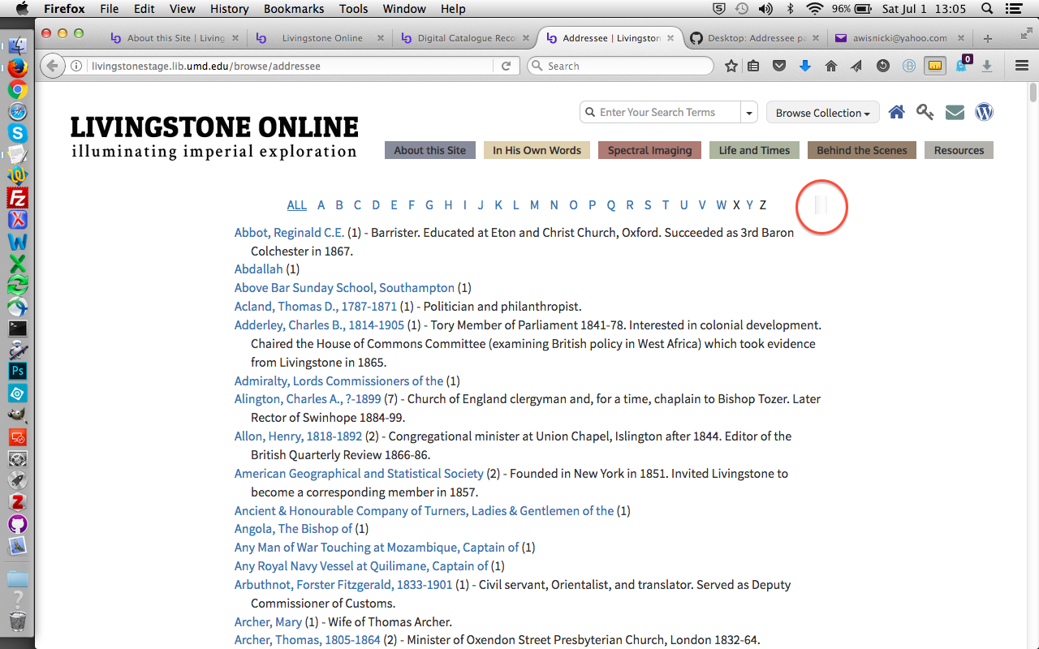Open Photoshop from the dock
The image size is (1039, 649).
18,372
